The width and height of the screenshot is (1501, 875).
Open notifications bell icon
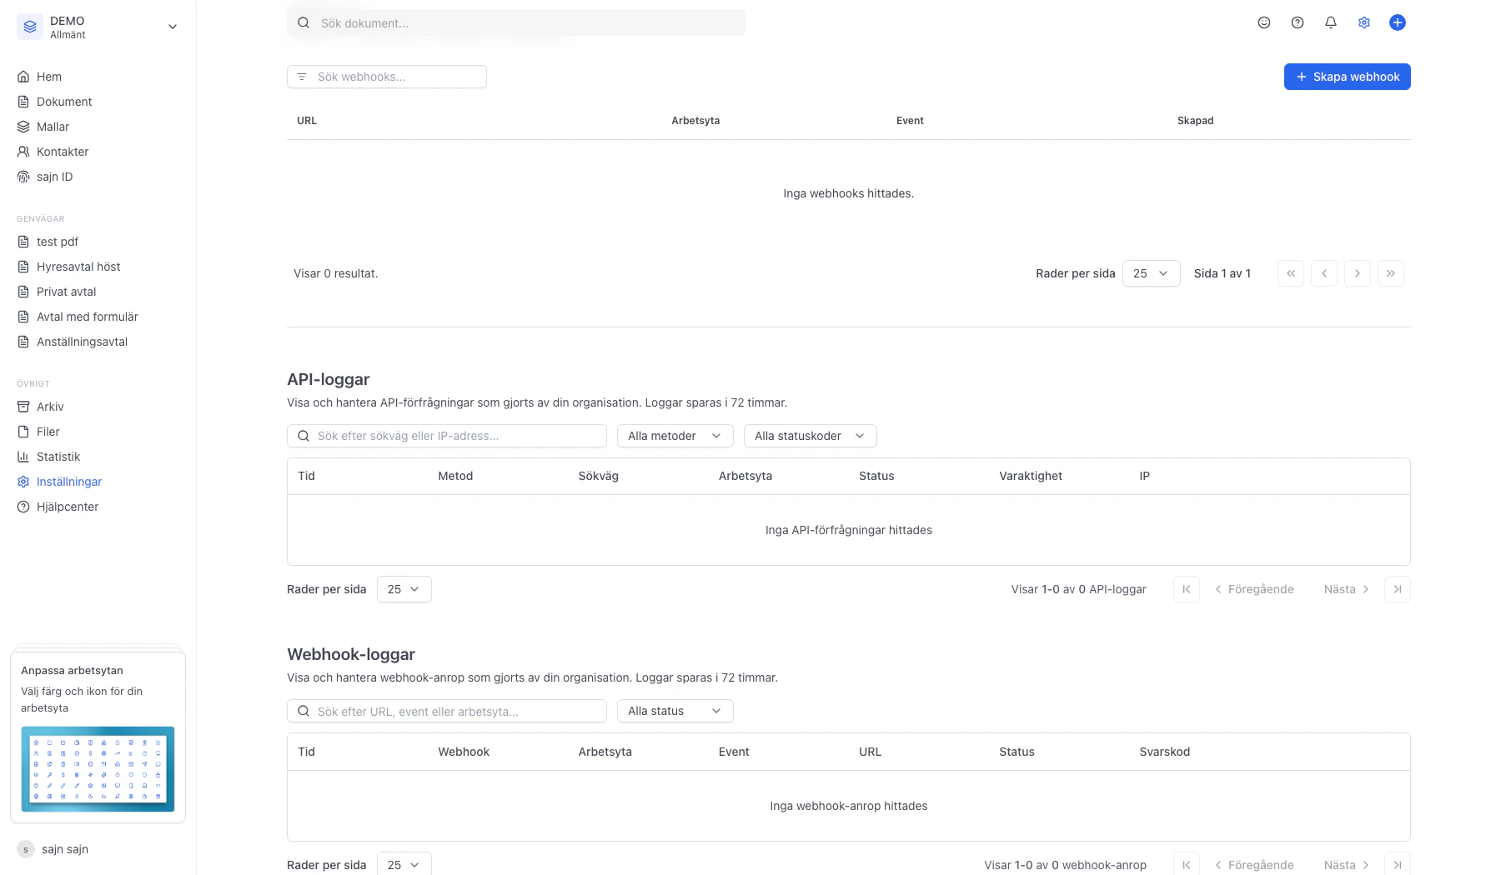coord(1331,22)
